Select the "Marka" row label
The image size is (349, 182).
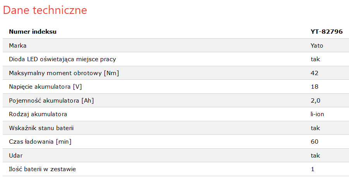pyautogui.click(x=18, y=46)
